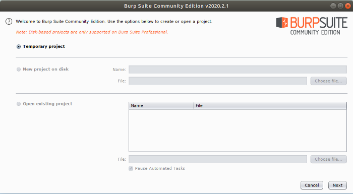This screenshot has height=194, width=353.
Task: Minimize the Burp Suite window
Action: point(333,6)
